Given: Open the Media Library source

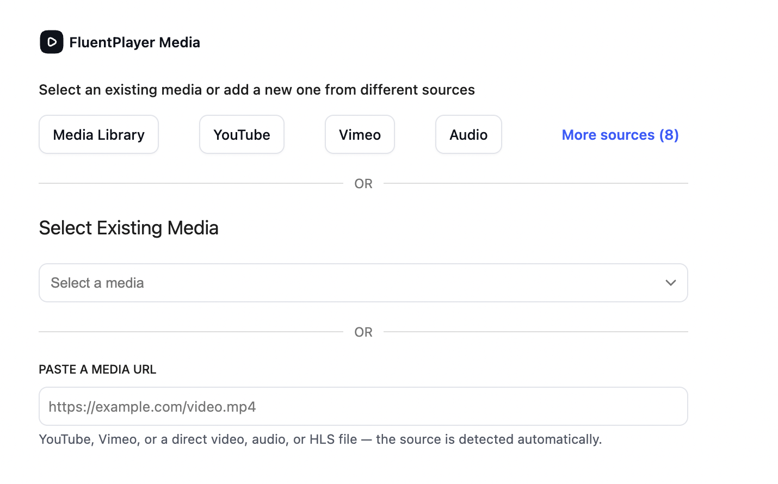Looking at the screenshot, I should [98, 134].
